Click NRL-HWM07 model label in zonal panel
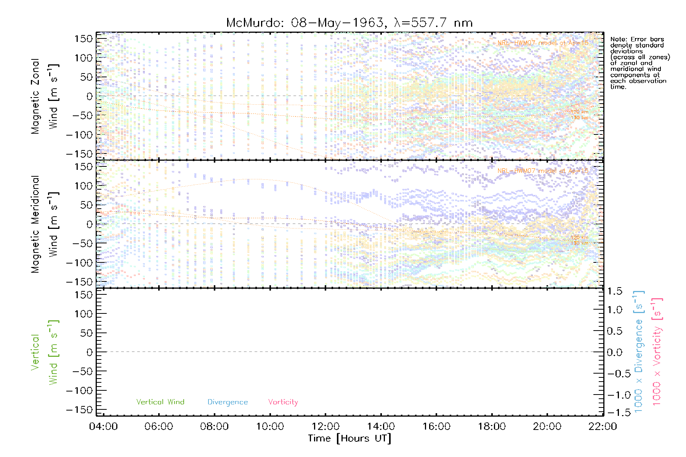 tap(543, 43)
